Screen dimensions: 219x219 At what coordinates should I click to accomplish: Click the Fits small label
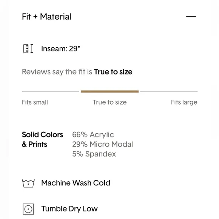tap(35, 102)
